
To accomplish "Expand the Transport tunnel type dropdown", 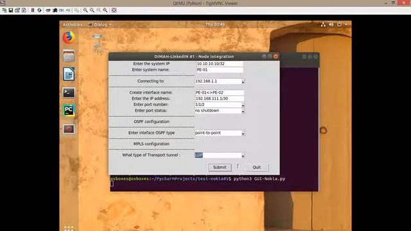I will pos(243,155).
